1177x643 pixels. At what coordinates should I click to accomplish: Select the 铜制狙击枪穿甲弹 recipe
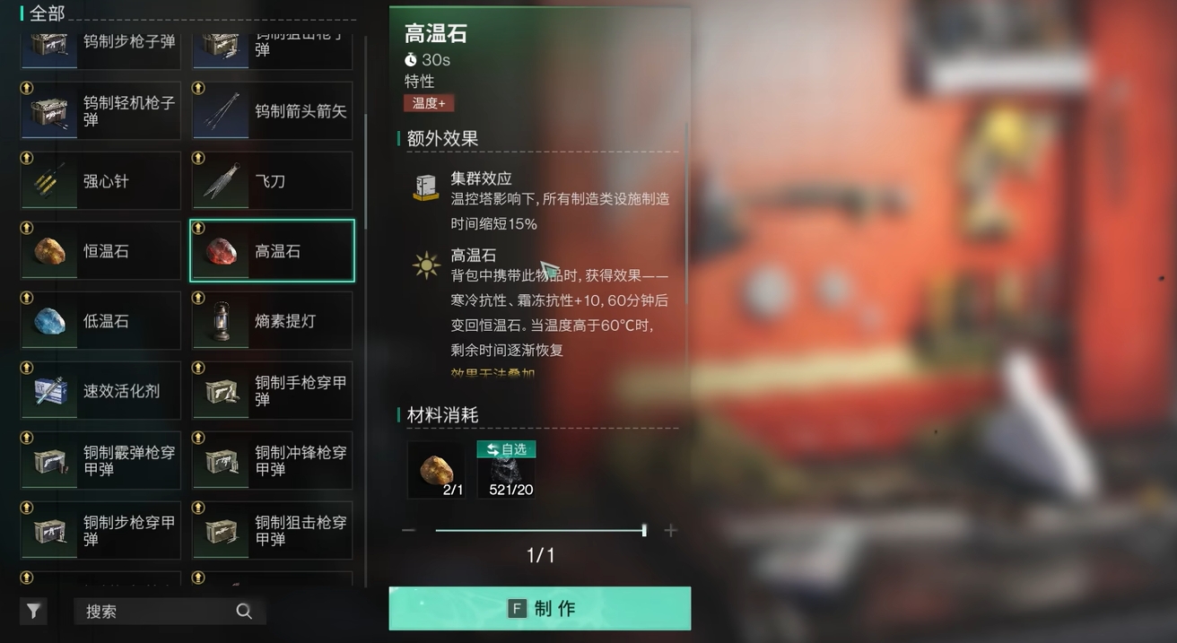tap(273, 531)
